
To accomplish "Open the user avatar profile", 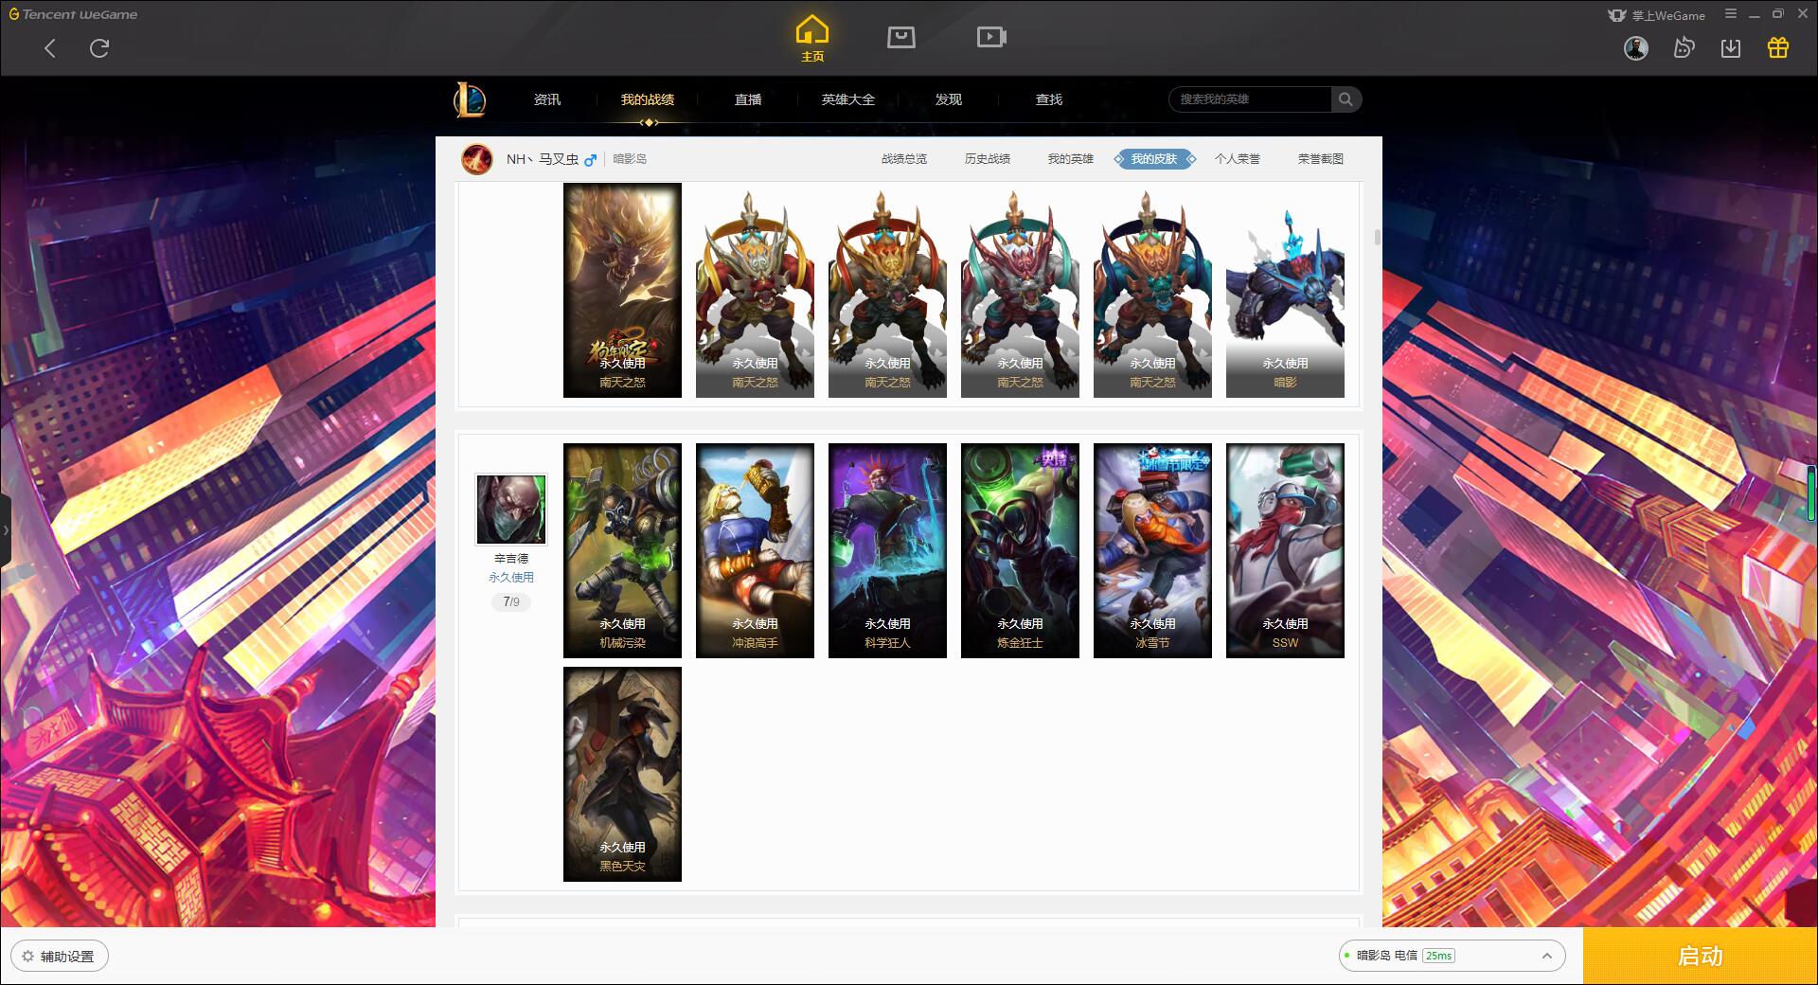I will [1636, 48].
